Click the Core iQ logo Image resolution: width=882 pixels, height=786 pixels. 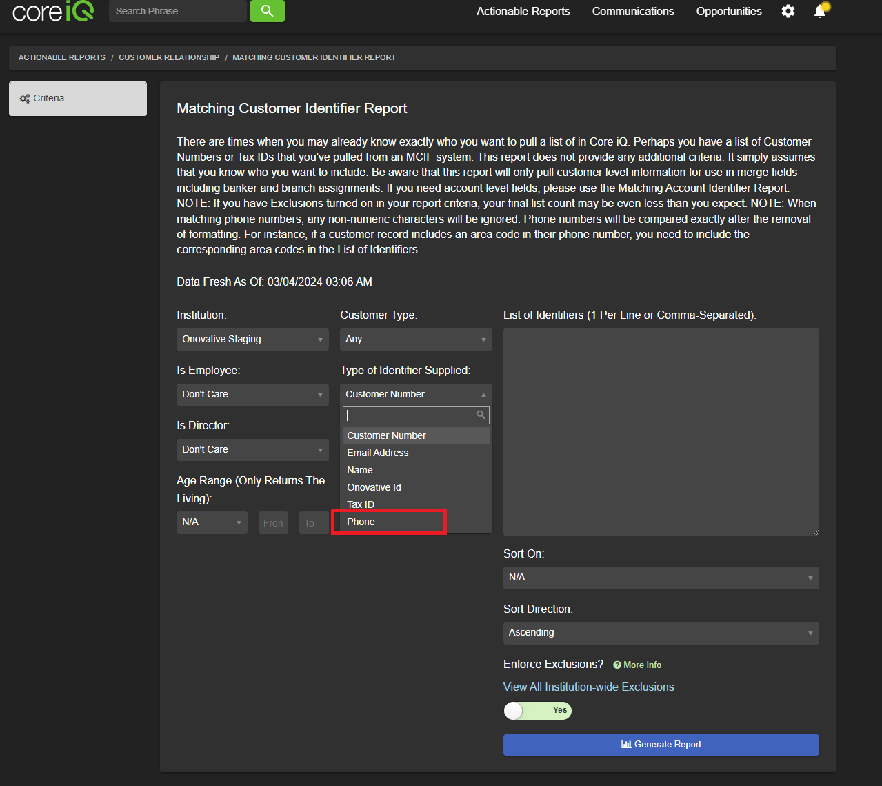(x=53, y=11)
